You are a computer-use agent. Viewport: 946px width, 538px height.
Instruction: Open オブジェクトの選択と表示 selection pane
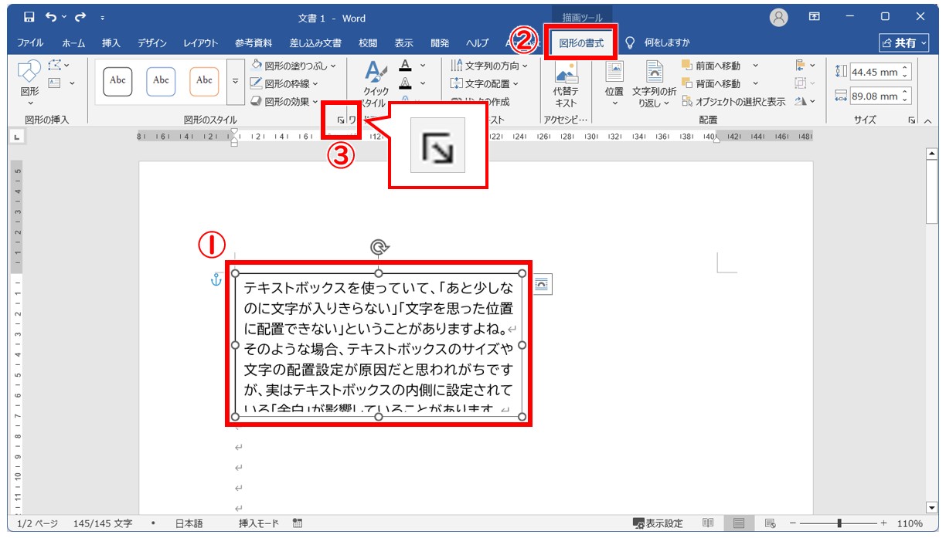[x=733, y=101]
